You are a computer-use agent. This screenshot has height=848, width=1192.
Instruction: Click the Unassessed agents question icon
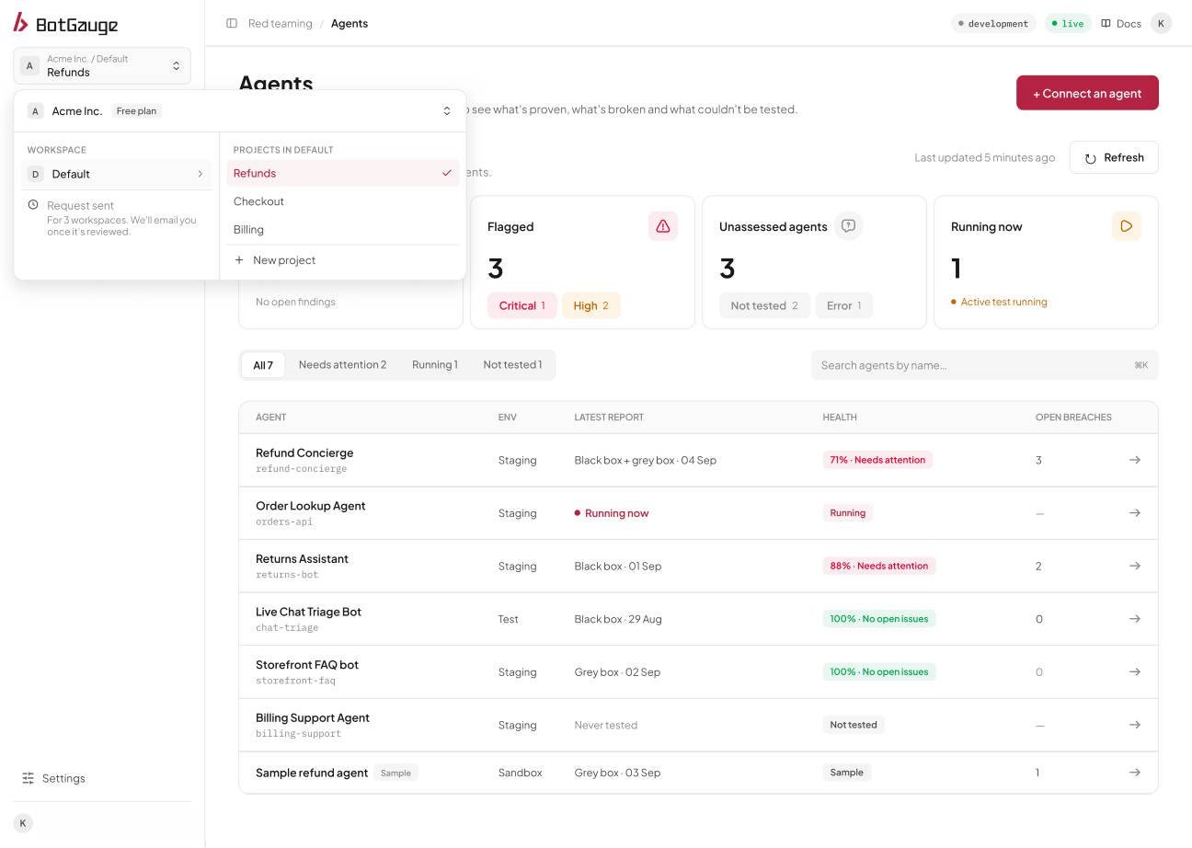click(x=849, y=226)
